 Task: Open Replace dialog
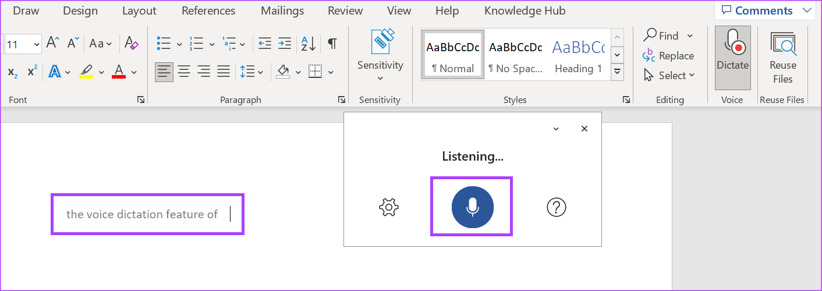(x=668, y=56)
